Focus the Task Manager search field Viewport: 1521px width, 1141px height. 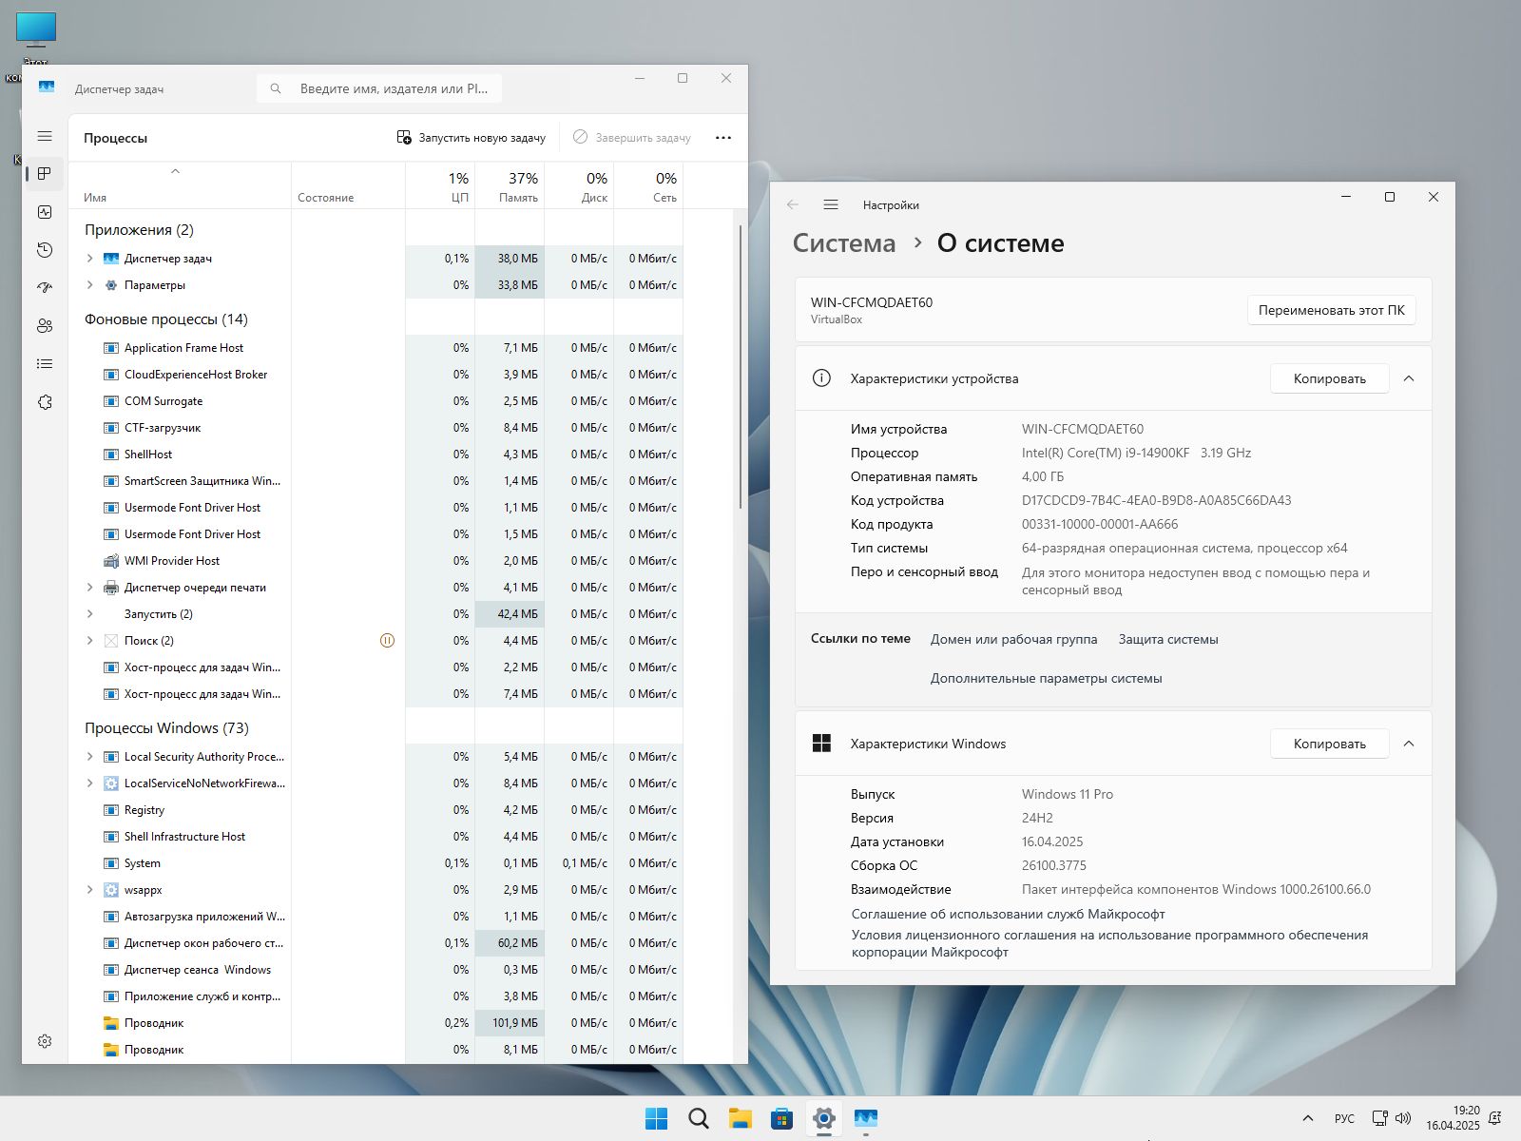point(379,88)
